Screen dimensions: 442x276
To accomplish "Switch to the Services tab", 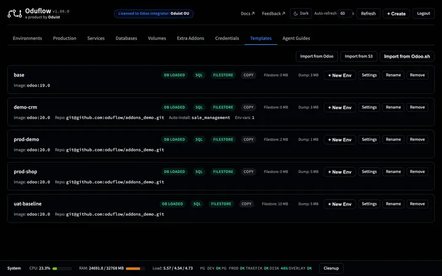I will (96, 38).
